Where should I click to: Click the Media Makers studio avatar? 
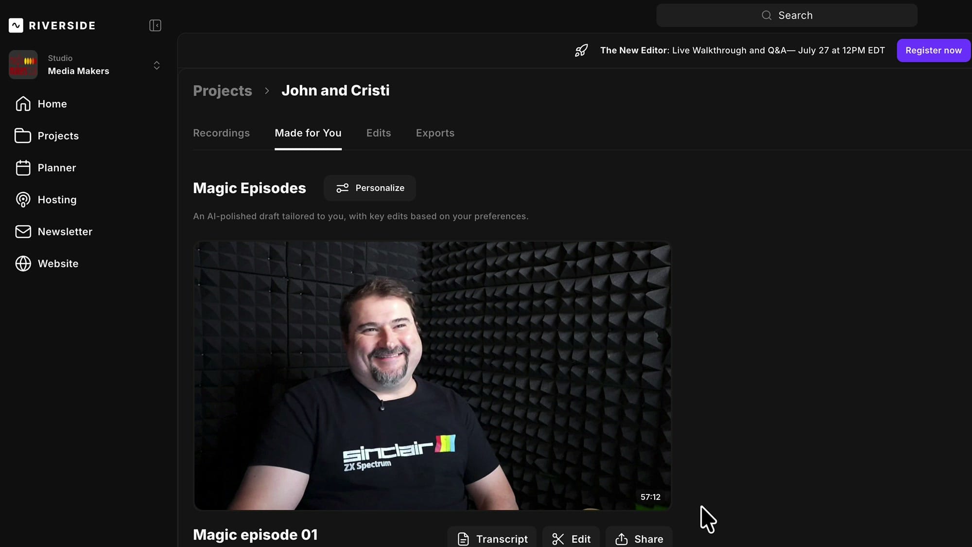(23, 65)
